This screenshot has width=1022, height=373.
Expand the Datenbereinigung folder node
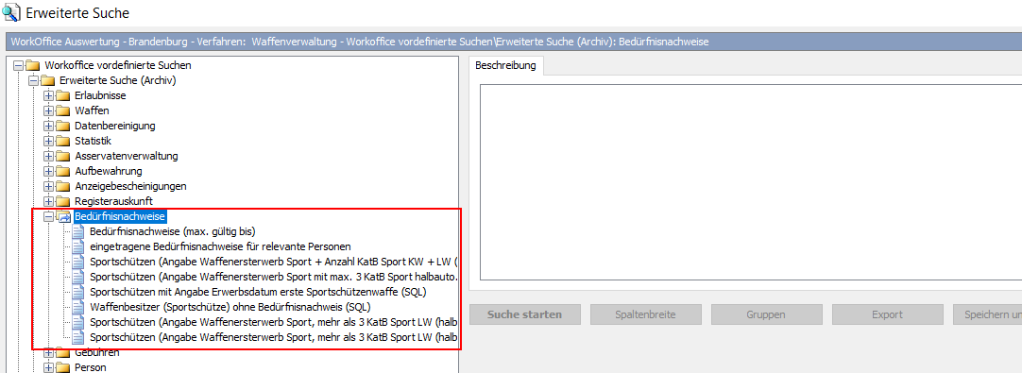point(48,126)
